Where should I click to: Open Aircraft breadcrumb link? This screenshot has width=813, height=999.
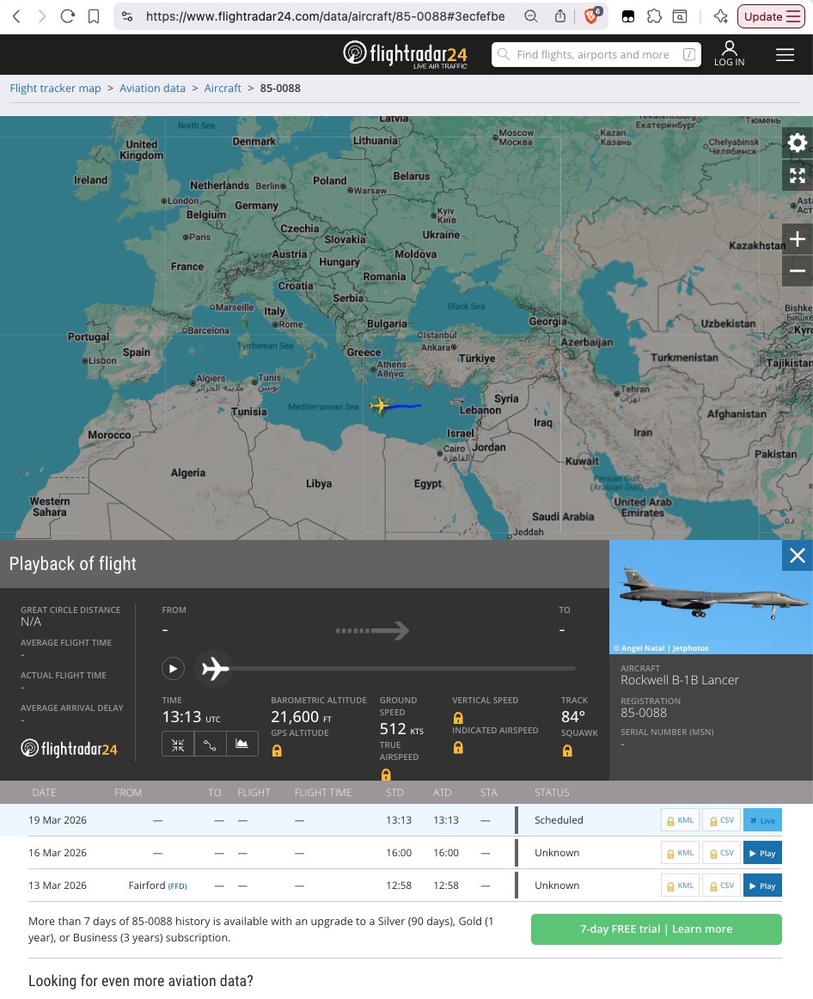(x=223, y=88)
